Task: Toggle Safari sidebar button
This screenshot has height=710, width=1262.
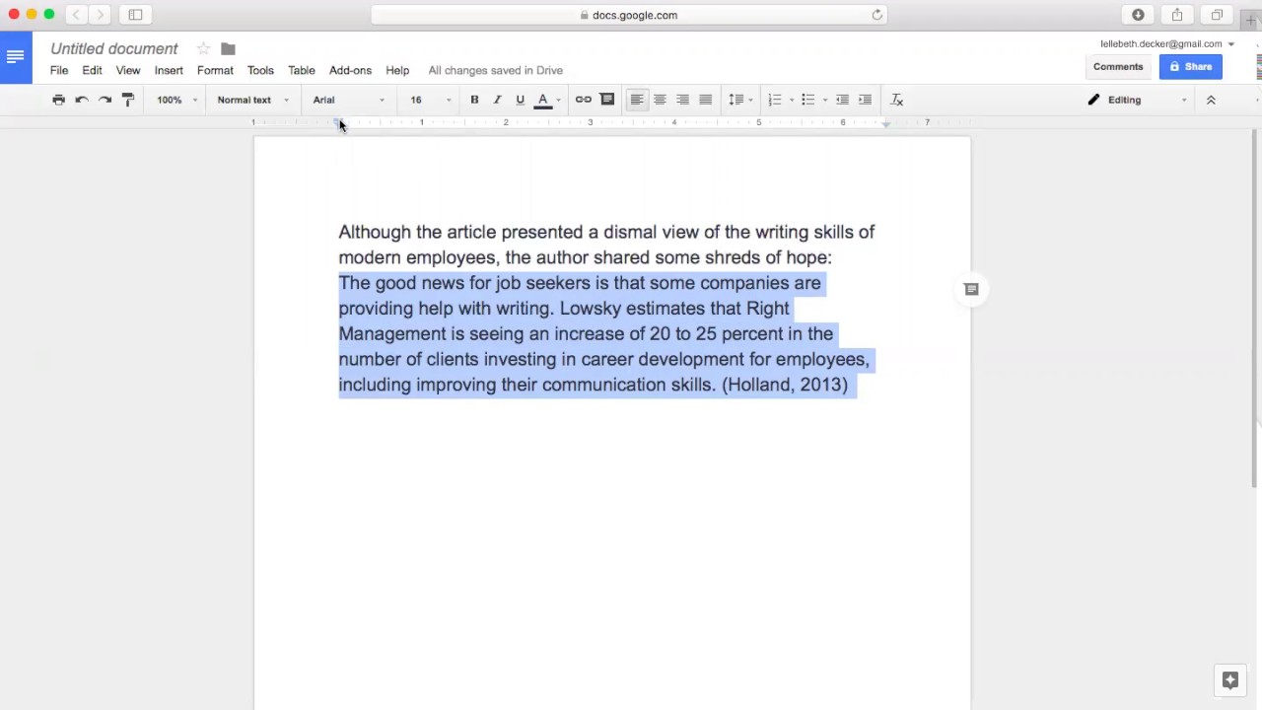Action: [135, 15]
